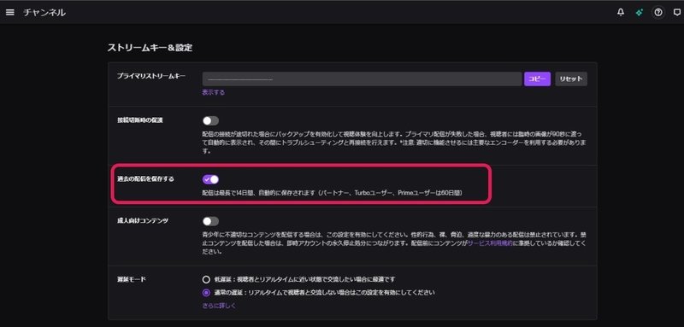Disable 過去の配信を保存する switch

point(210,179)
